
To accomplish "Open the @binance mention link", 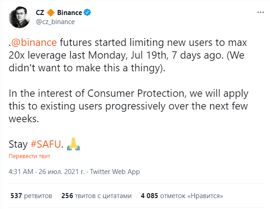I will click(34, 43).
